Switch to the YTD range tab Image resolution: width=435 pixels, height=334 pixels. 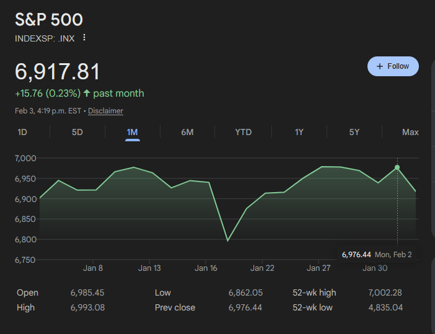[244, 132]
